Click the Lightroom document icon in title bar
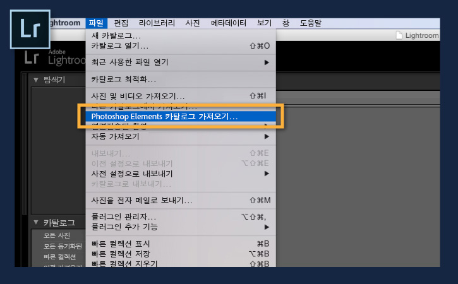Viewport: 458px width, 284px height. tap(399, 35)
